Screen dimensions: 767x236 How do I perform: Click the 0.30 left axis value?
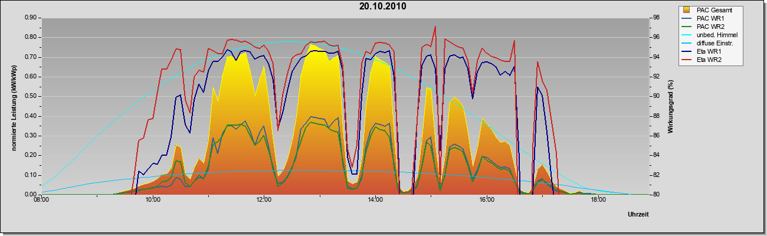[31, 136]
